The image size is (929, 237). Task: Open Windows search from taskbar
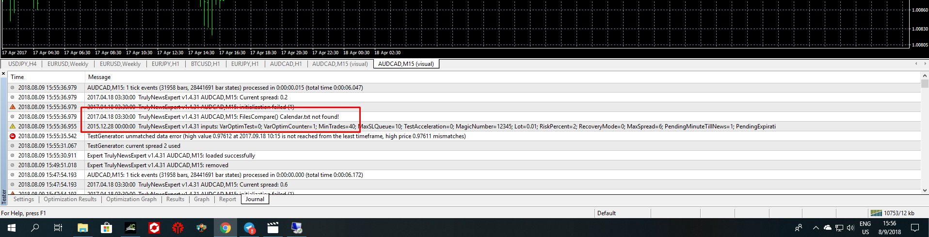click(x=35, y=228)
